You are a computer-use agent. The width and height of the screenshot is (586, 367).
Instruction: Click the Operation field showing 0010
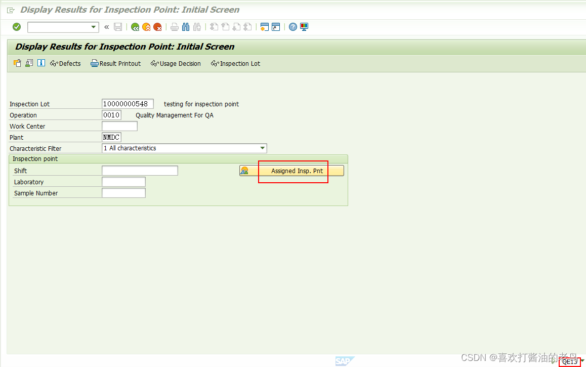[111, 115]
